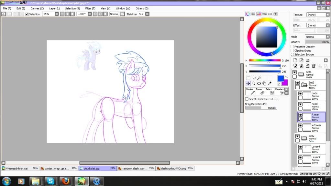The width and height of the screenshot is (331, 186).
Task: Select the rectangular Selection tool
Action: pos(248,78)
